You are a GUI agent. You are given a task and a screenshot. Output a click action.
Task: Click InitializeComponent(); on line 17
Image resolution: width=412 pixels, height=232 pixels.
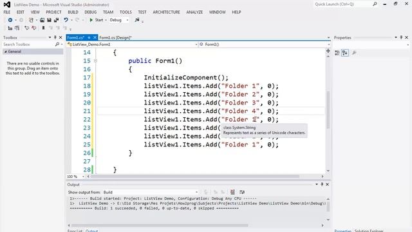click(x=186, y=77)
